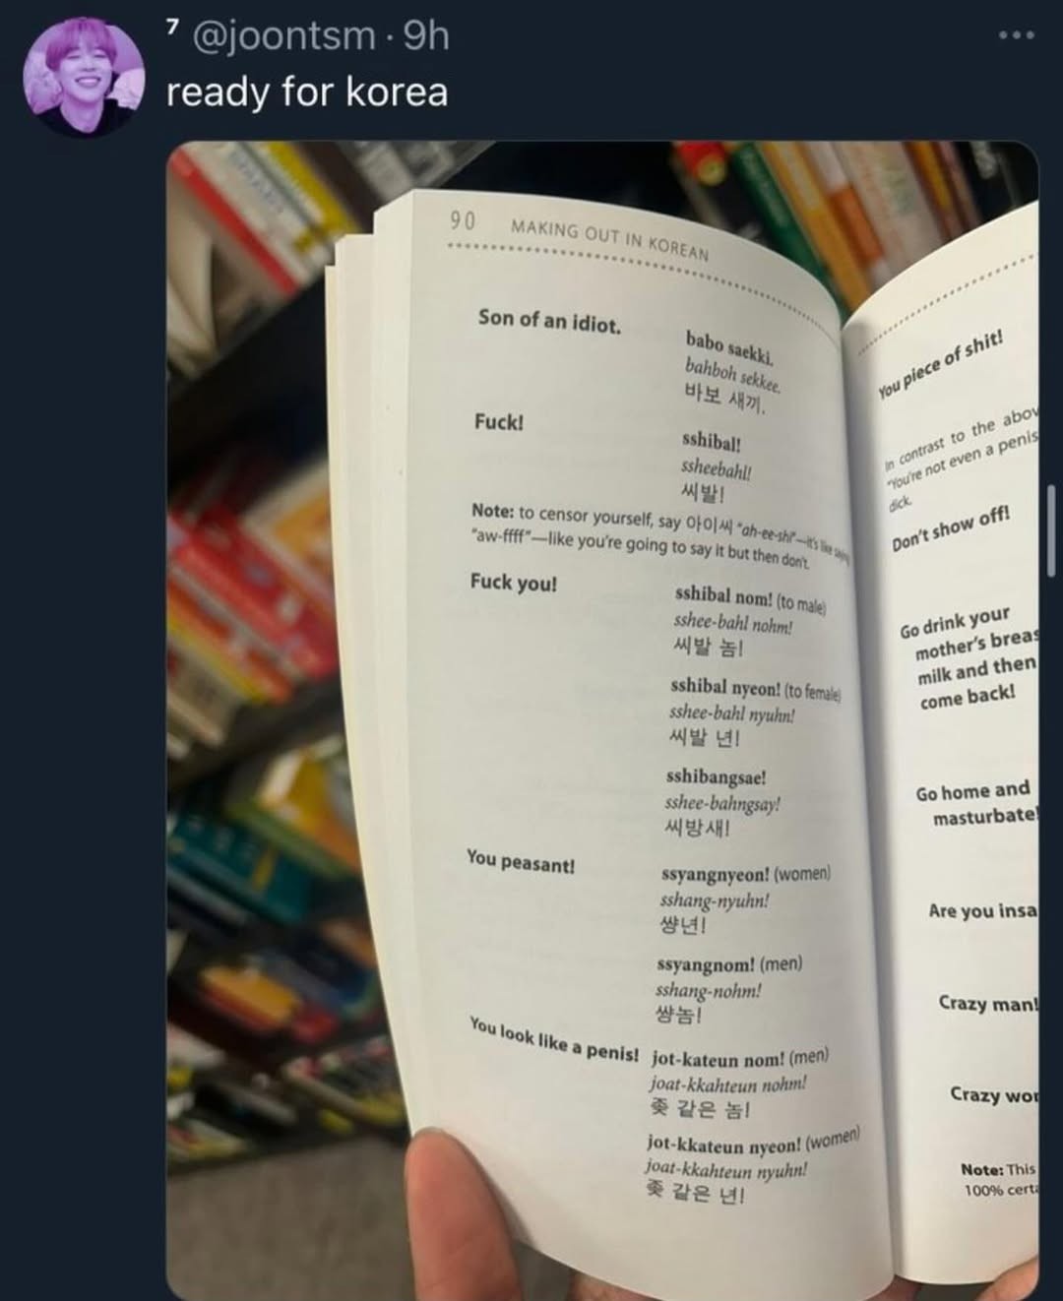Visit the @joontsm profile handle

pos(283,36)
